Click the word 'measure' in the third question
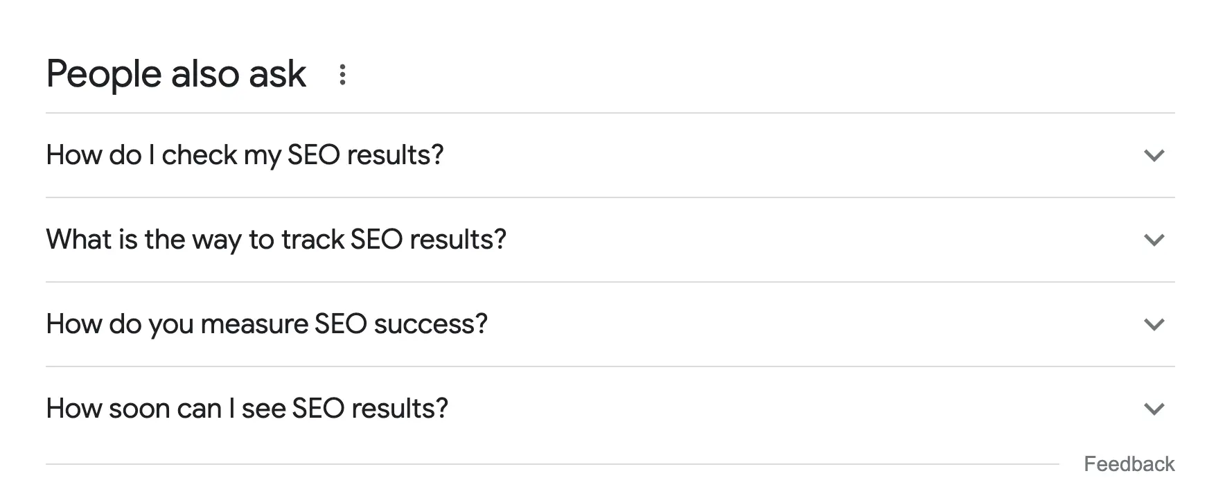Image resolution: width=1225 pixels, height=496 pixels. tap(254, 324)
